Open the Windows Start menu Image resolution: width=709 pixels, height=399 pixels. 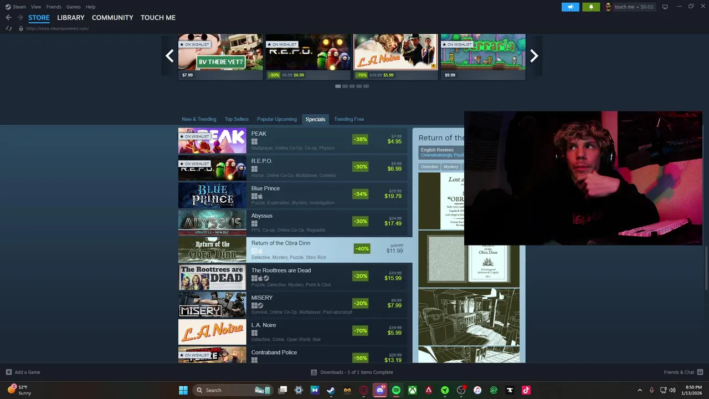pos(183,390)
